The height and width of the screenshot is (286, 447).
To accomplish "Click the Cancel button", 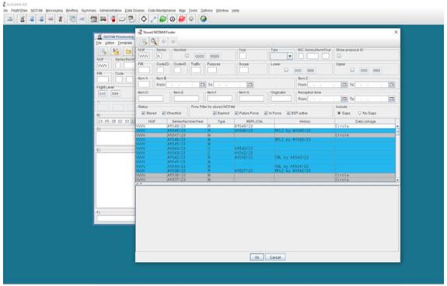I will tap(275, 257).
